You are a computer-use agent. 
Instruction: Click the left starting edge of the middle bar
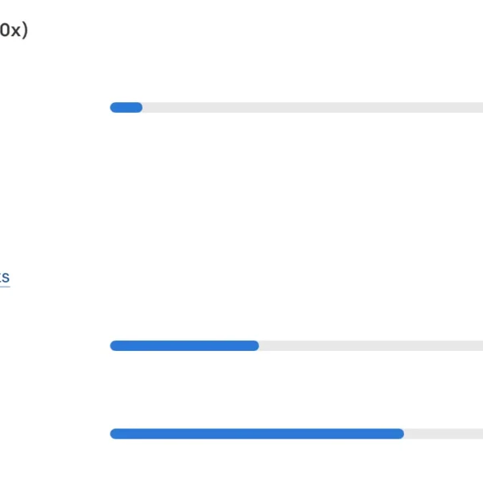[x=113, y=345]
